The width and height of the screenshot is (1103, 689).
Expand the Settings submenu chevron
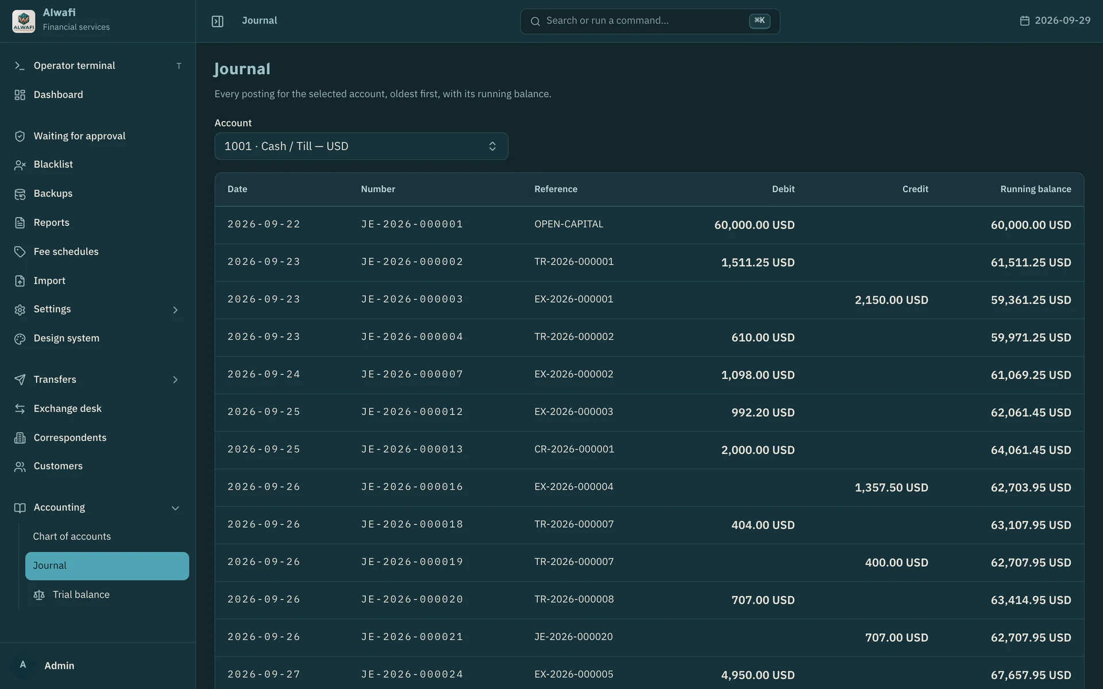pyautogui.click(x=175, y=310)
